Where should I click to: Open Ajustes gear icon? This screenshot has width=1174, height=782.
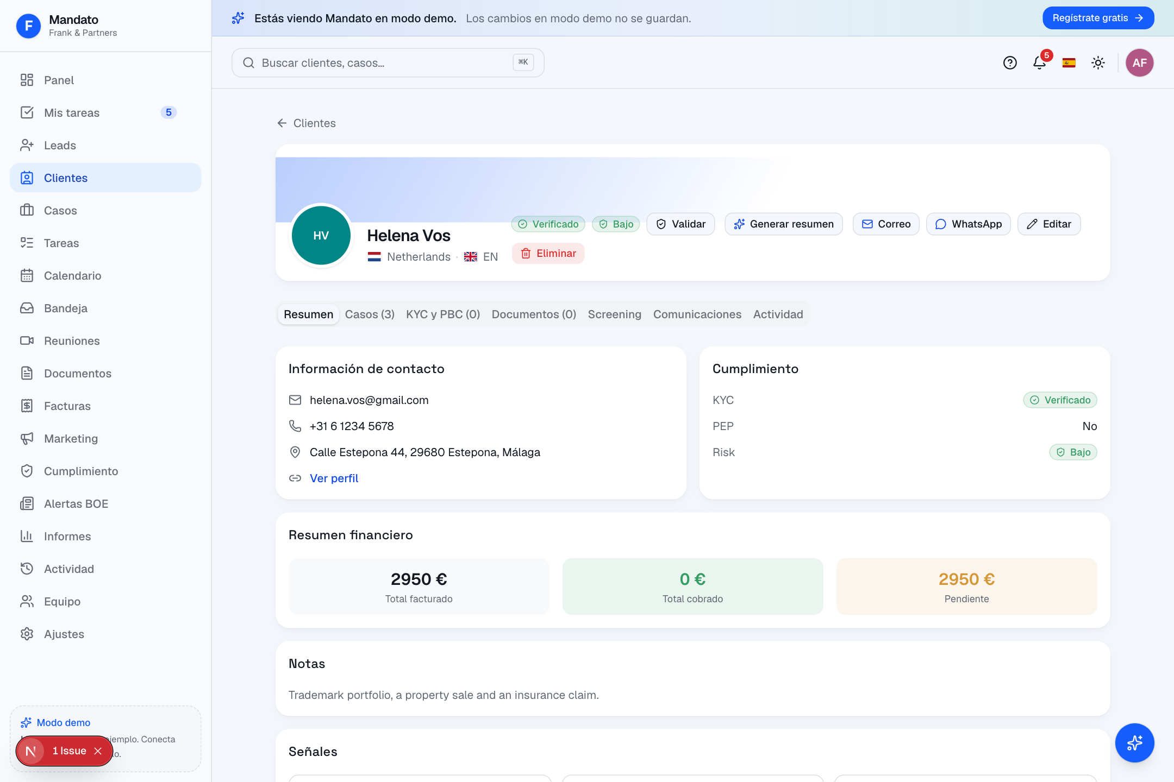27,634
